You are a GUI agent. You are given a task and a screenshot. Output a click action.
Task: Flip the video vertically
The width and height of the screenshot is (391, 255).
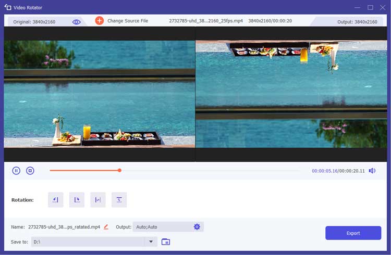tap(119, 200)
